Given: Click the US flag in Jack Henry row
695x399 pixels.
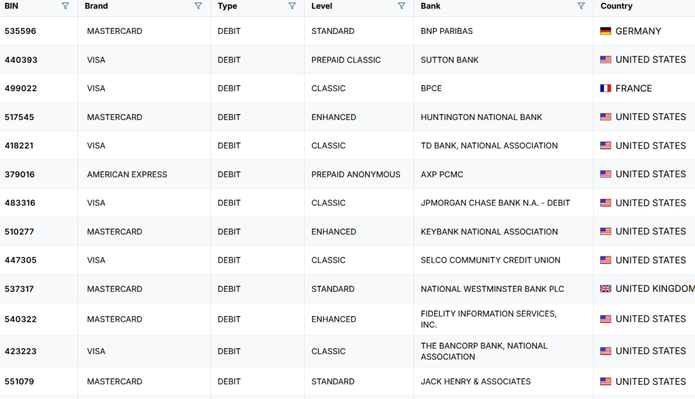Looking at the screenshot, I should click(605, 381).
